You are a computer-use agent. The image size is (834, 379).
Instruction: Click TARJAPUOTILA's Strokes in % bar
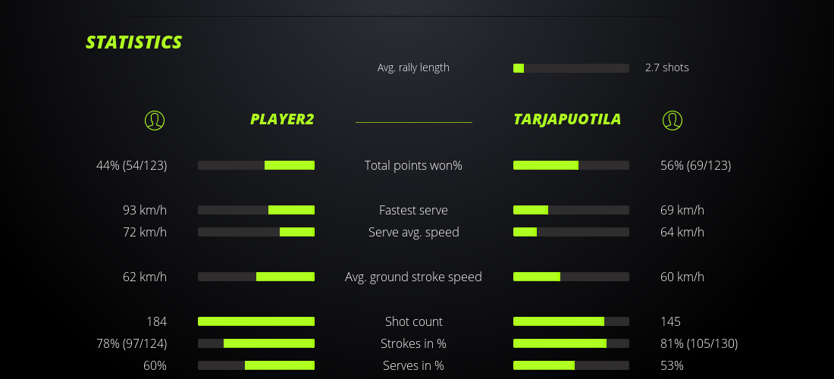pos(571,343)
